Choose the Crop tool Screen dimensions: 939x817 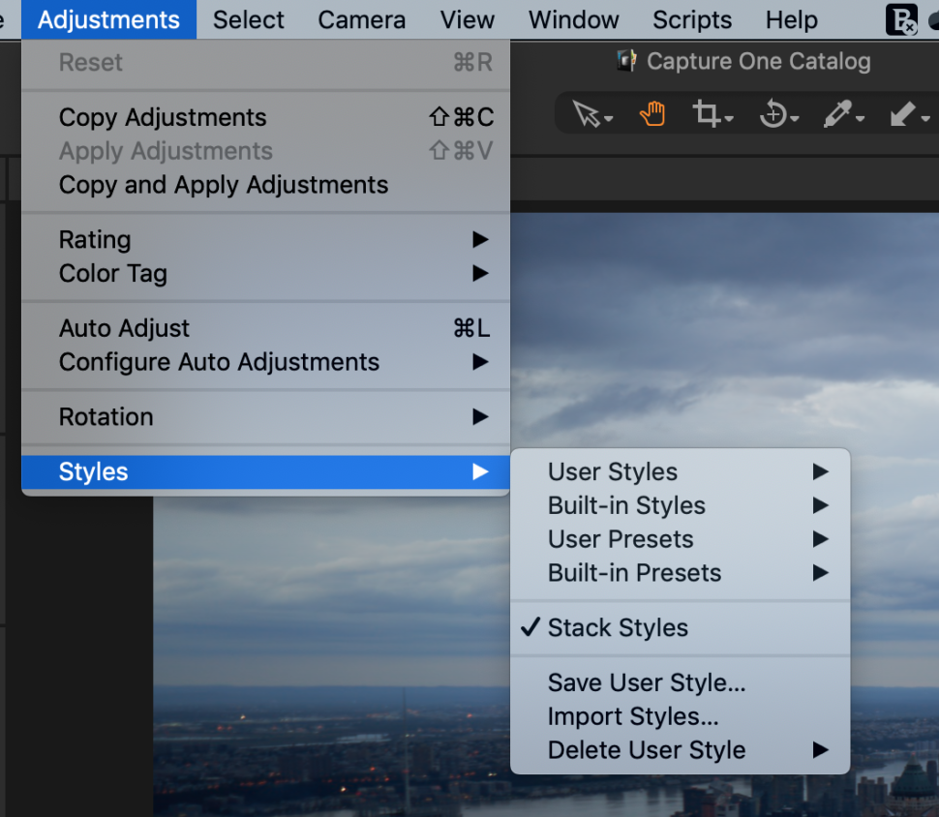708,113
